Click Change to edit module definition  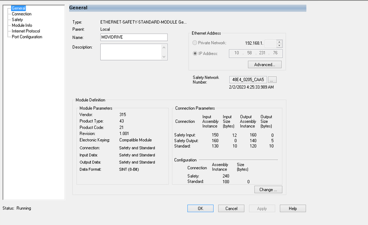268,190
